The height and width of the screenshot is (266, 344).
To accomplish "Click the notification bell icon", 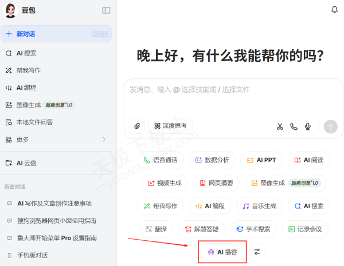I will (x=334, y=10).
